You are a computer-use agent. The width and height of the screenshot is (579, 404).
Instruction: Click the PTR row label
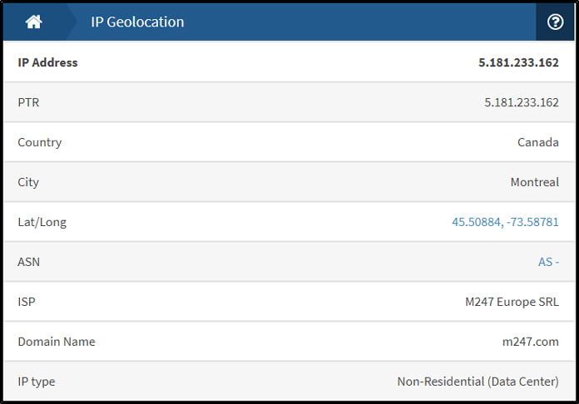click(28, 102)
